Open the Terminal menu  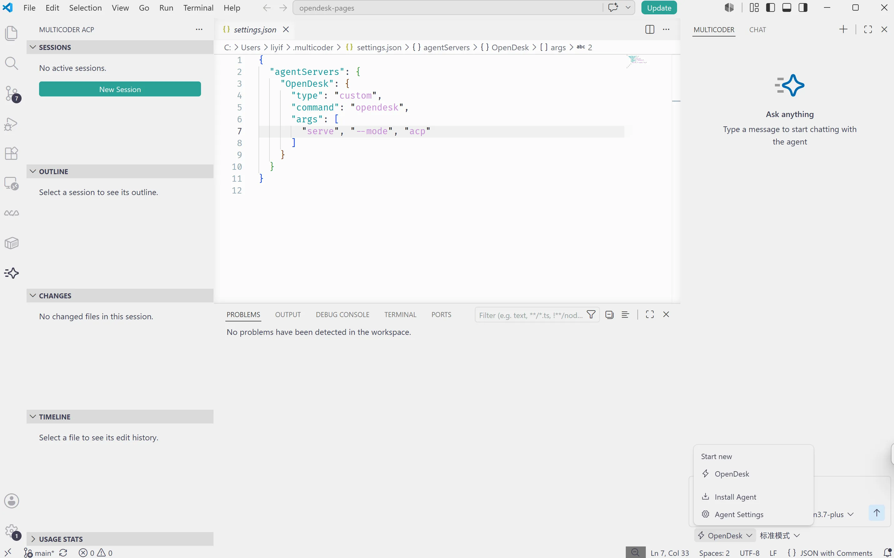pos(198,8)
